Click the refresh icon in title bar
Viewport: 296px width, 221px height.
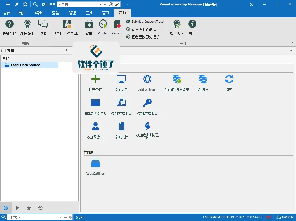[x=25, y=4]
